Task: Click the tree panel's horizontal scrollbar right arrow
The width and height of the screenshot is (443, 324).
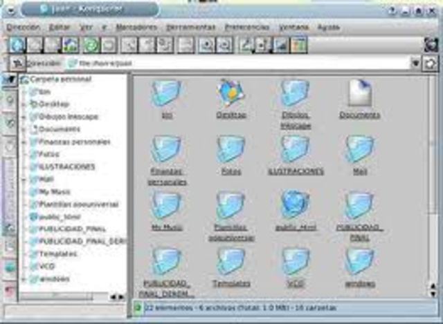Action: click(x=122, y=296)
